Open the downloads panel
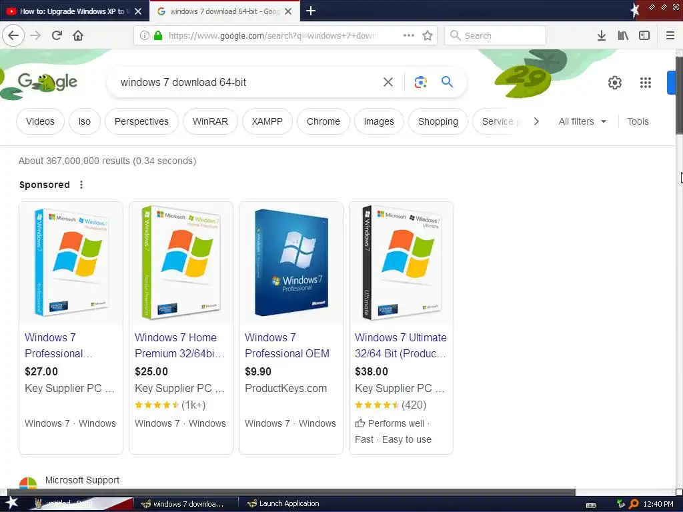Screen dimensions: 683x512 tap(601, 35)
